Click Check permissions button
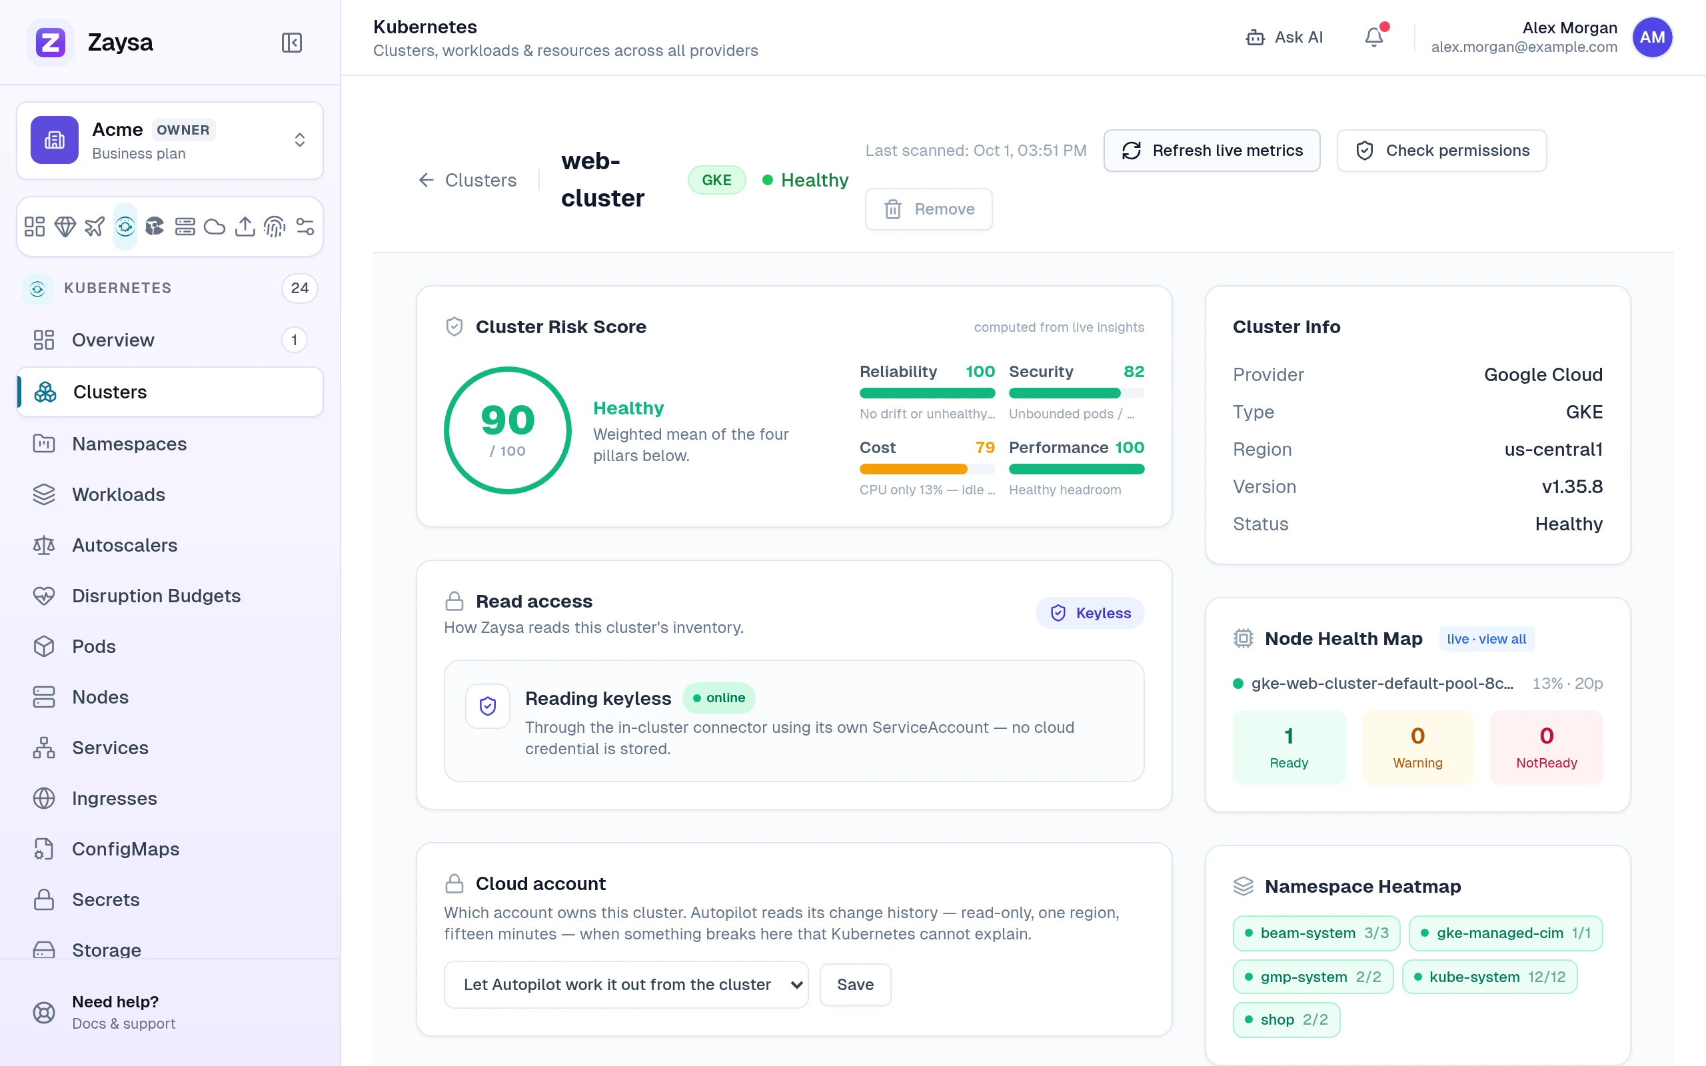Image resolution: width=1706 pixels, height=1066 pixels. coord(1441,150)
